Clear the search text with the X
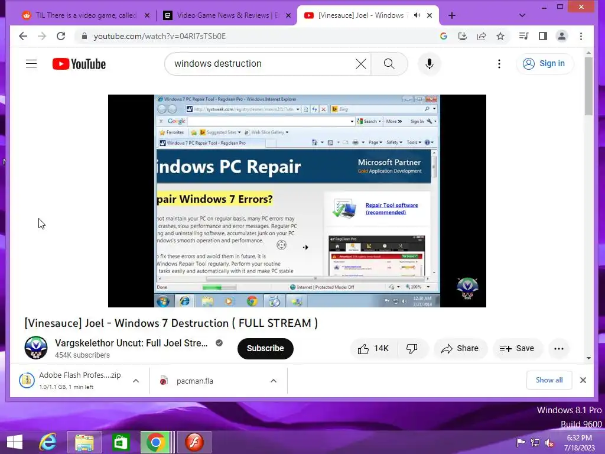This screenshot has width=605, height=454. [x=361, y=64]
